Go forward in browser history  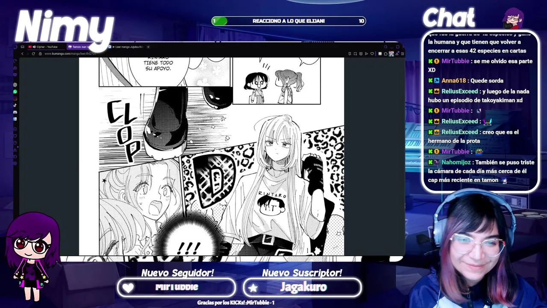pos(28,54)
